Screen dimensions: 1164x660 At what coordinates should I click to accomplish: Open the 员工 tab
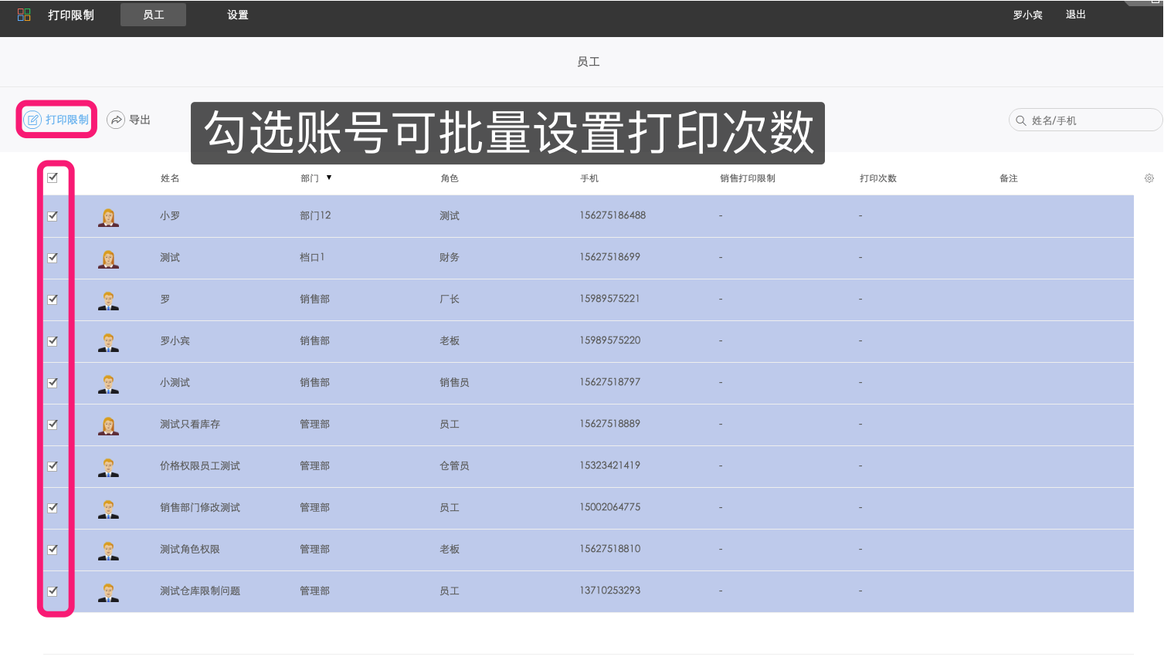[x=153, y=15]
